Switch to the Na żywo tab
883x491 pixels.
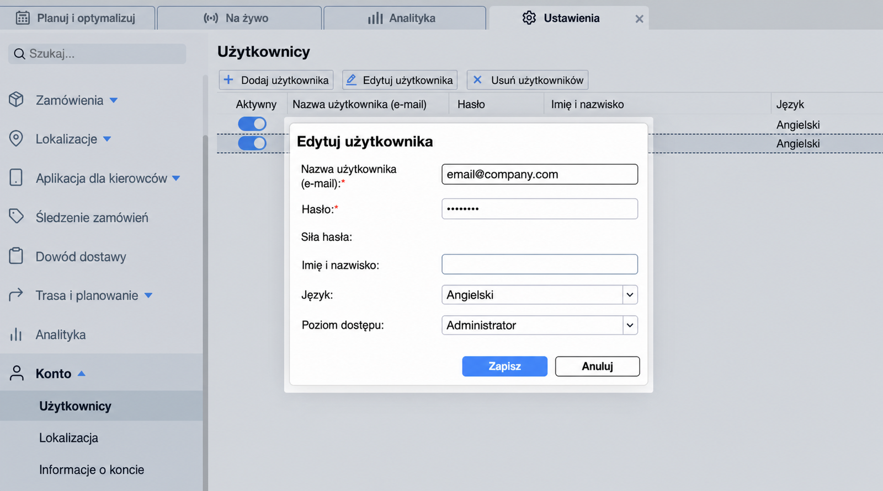240,18
